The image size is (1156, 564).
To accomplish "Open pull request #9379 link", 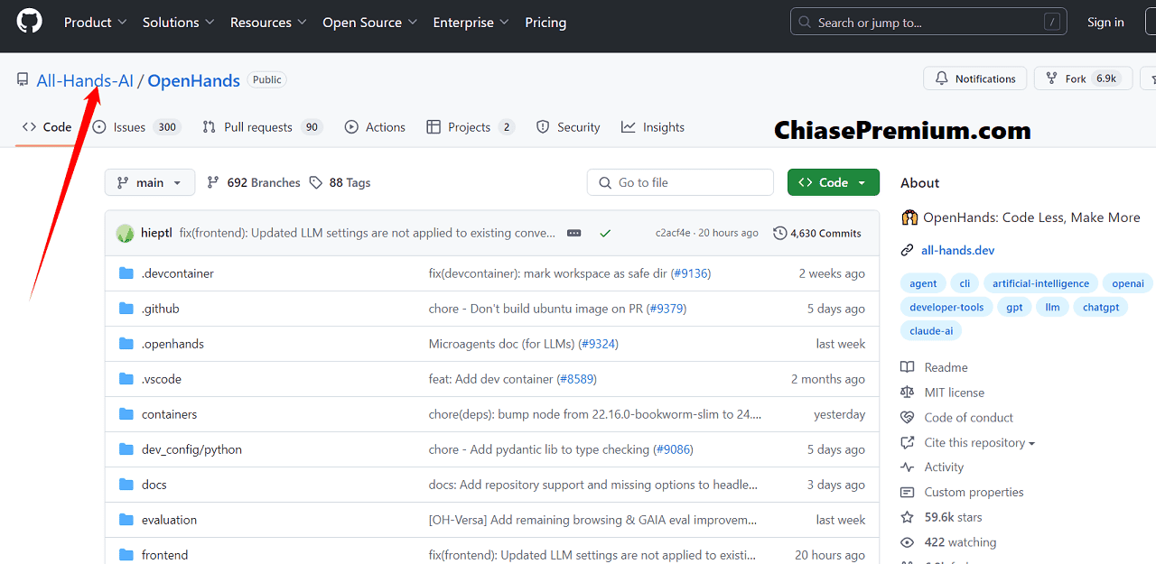I will point(667,309).
